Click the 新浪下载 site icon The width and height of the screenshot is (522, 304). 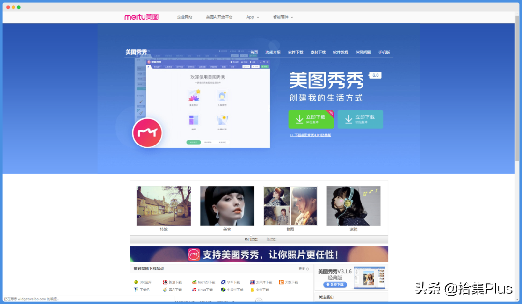click(165, 282)
